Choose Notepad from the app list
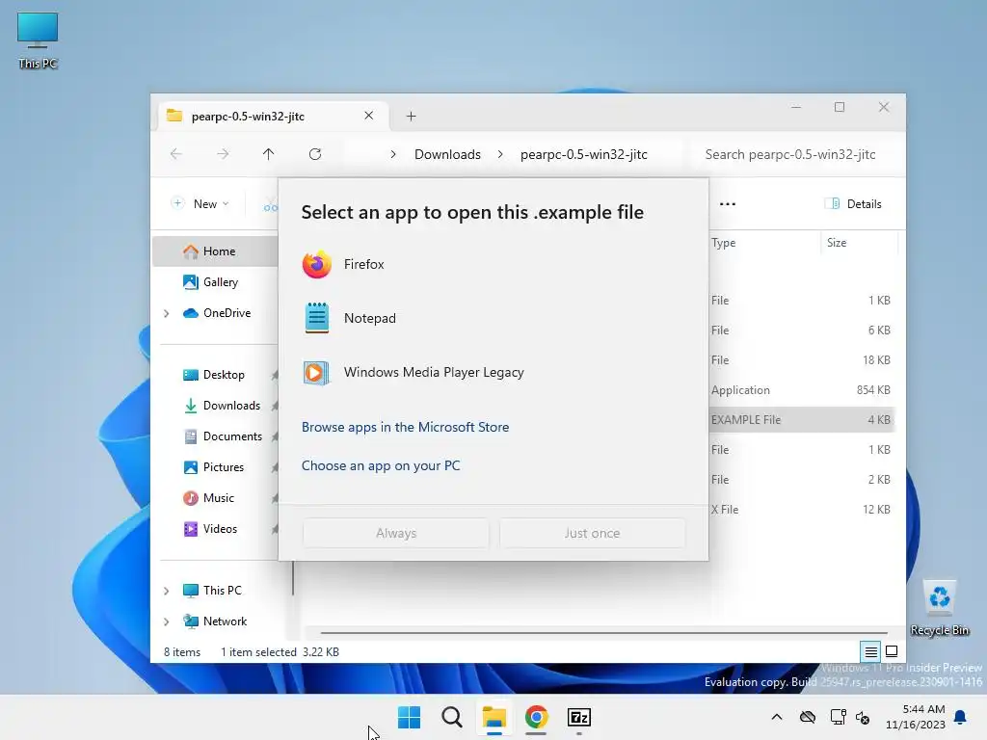The height and width of the screenshot is (740, 987). pyautogui.click(x=493, y=318)
